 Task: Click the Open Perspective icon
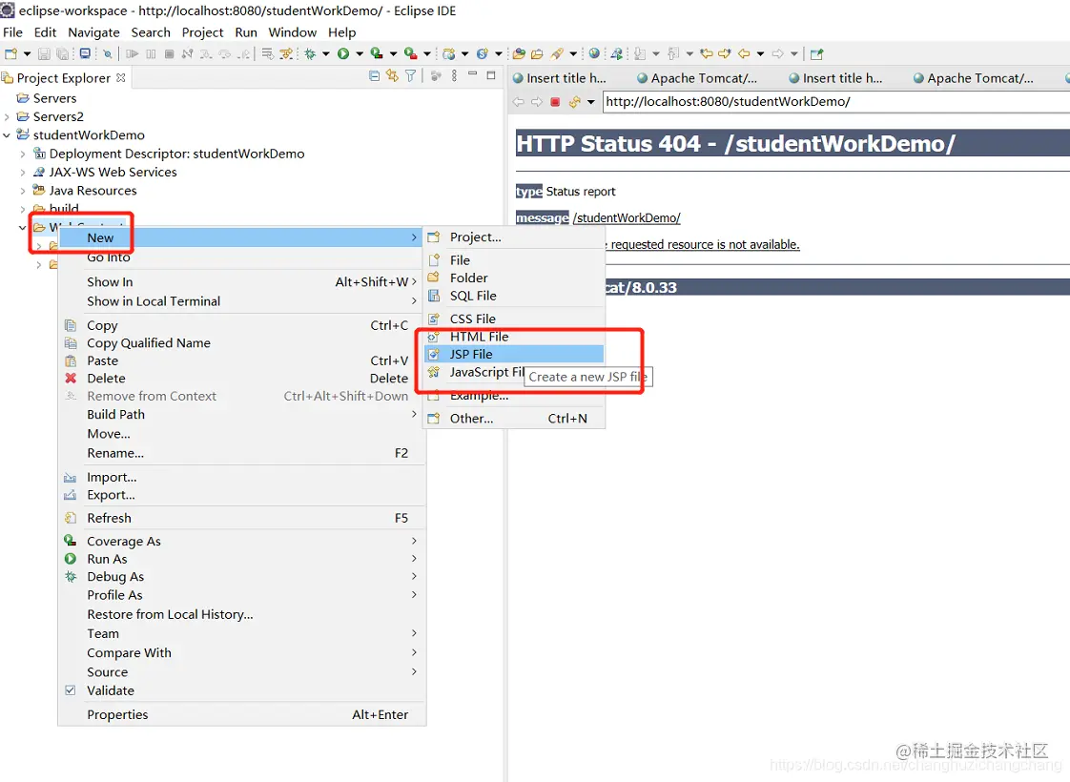817,54
